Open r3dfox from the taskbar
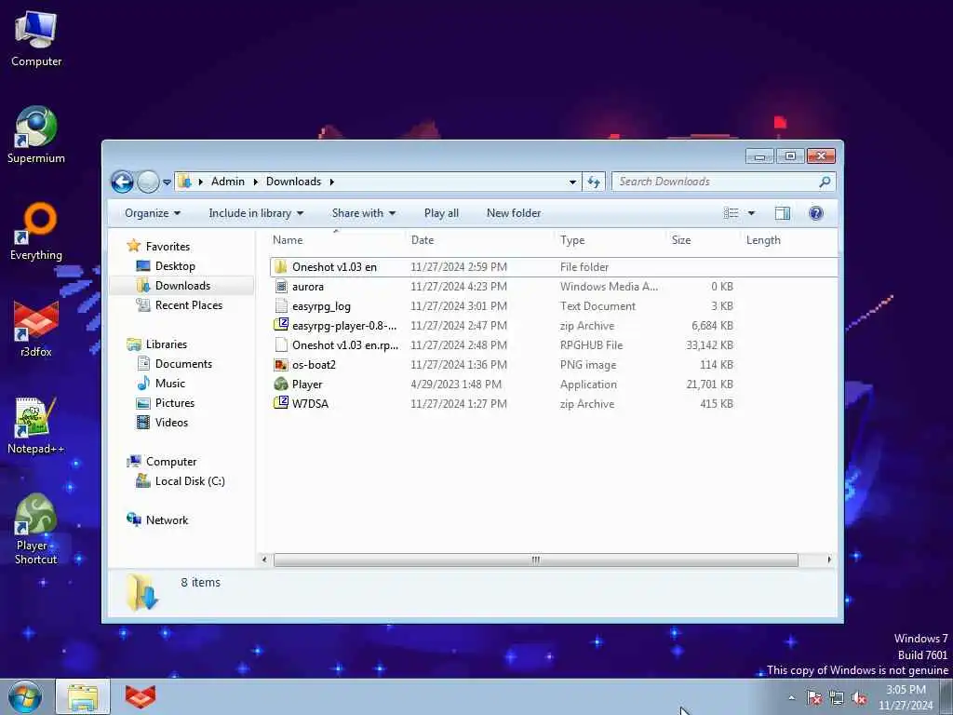 pyautogui.click(x=141, y=696)
